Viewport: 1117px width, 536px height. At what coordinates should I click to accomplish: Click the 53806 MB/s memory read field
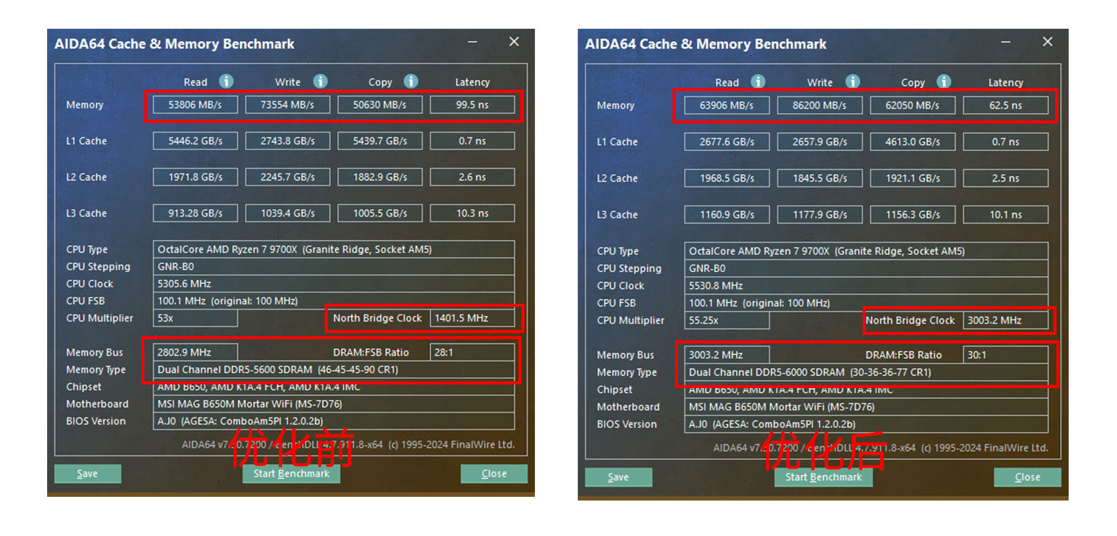[x=195, y=105]
